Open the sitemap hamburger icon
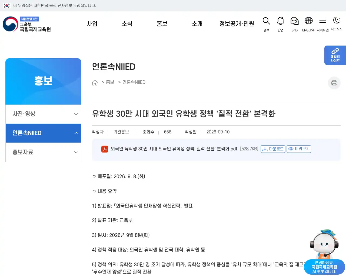This screenshot has width=346, height=276. (322, 20)
